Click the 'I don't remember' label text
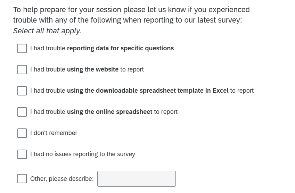The width and height of the screenshot is (295, 193). pyautogui.click(x=54, y=133)
